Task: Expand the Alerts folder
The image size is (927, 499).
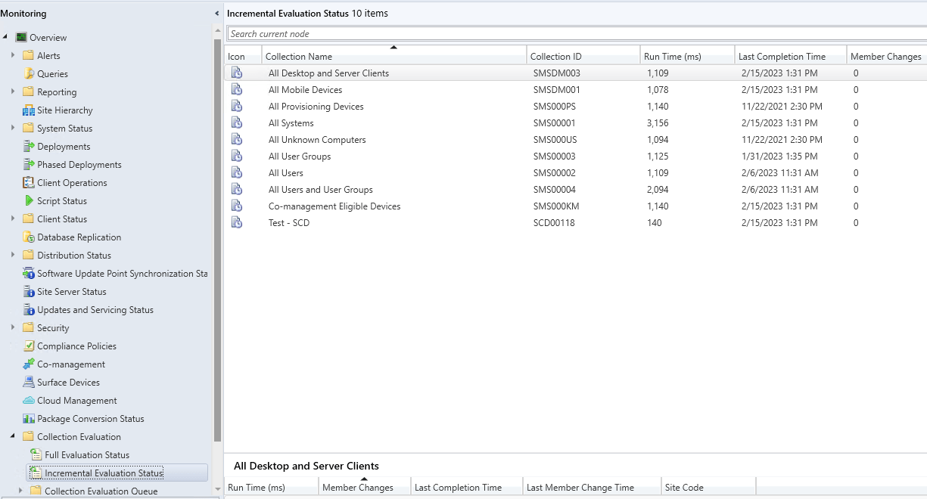Action: point(13,55)
